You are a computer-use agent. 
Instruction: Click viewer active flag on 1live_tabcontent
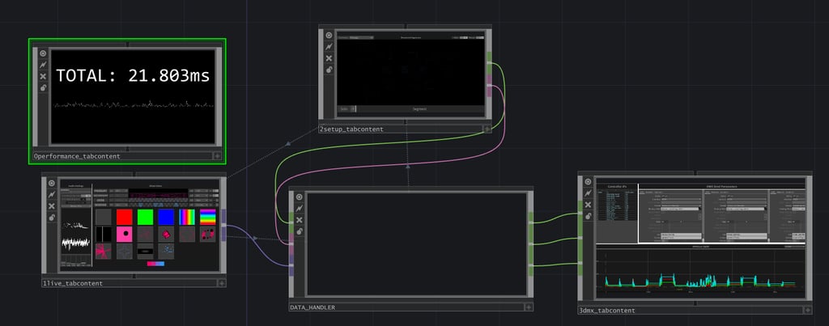click(x=52, y=184)
